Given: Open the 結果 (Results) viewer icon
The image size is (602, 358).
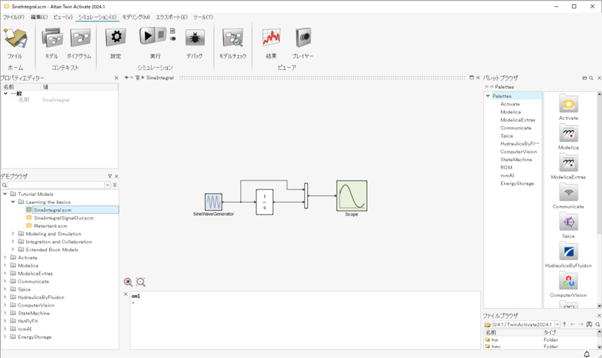Looking at the screenshot, I should [271, 38].
